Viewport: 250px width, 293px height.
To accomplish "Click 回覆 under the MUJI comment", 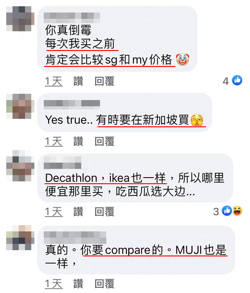I will click(x=104, y=284).
